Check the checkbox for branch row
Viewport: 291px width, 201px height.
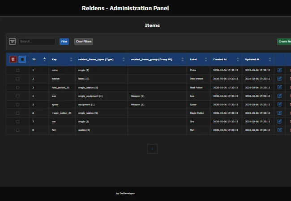tap(17, 79)
